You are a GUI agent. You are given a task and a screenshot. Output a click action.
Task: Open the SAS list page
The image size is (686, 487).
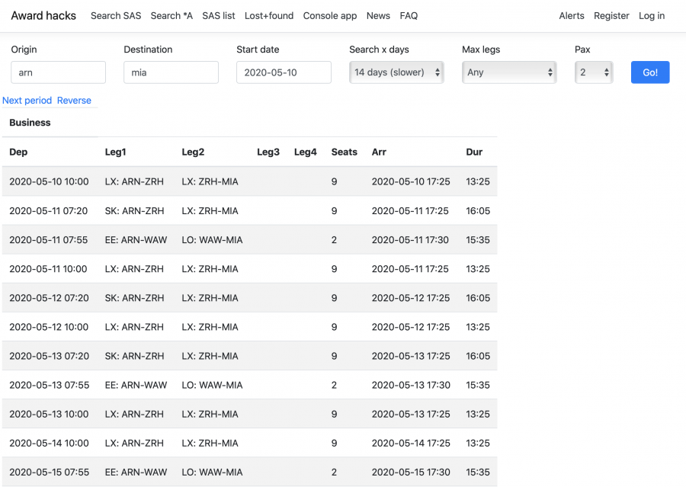(x=219, y=16)
